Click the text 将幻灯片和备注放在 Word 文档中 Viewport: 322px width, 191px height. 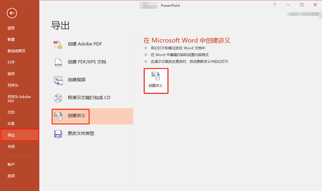click(178, 48)
